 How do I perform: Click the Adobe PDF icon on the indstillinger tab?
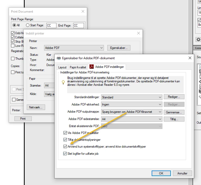pyautogui.click(x=92, y=67)
